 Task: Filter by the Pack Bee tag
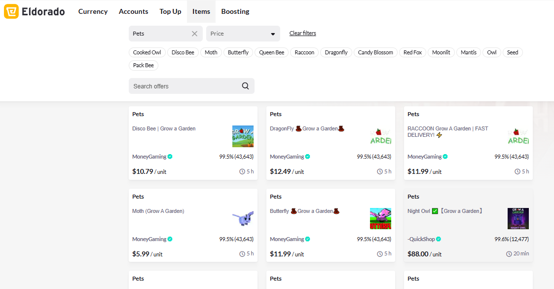coord(144,65)
